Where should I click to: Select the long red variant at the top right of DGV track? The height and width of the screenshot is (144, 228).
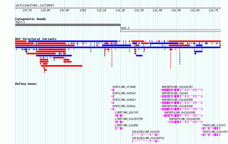[195, 41]
